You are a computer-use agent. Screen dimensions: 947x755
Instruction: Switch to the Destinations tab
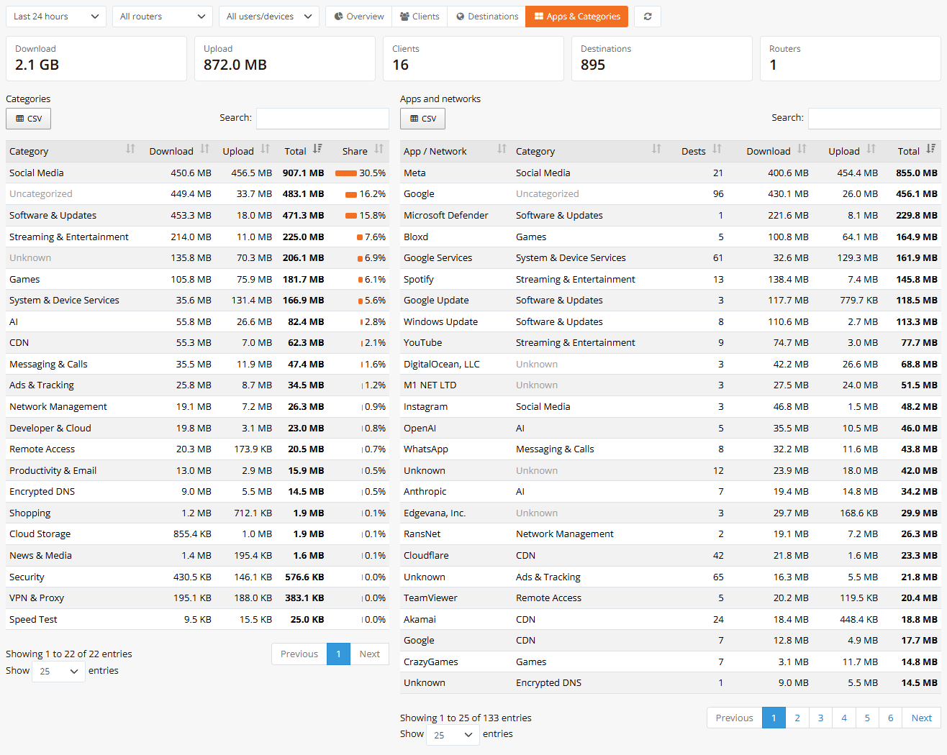click(x=486, y=17)
